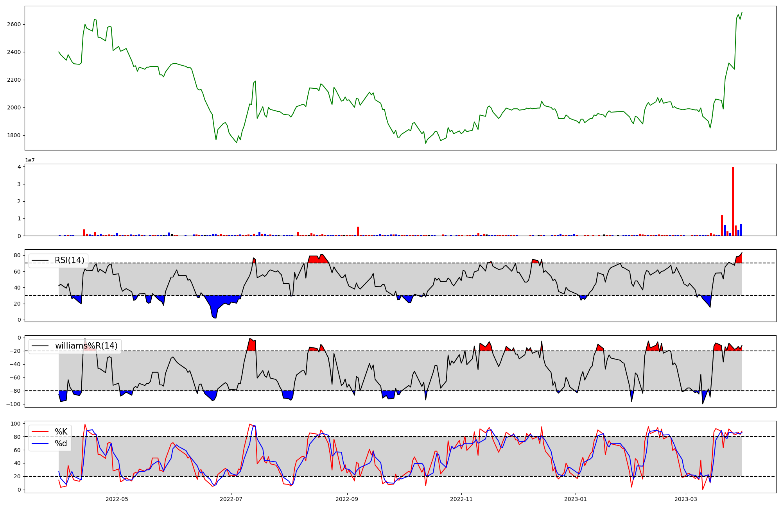Click the 2022-11 x-axis date label
This screenshot has height=508, width=782.
462,499
